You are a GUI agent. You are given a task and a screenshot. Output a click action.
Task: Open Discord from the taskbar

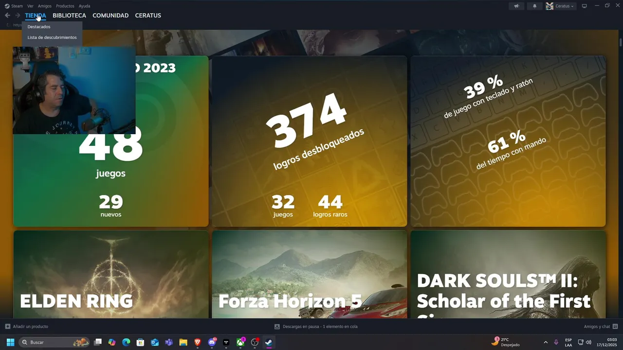(212, 342)
